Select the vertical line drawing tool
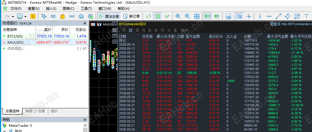 tap(260, 16)
